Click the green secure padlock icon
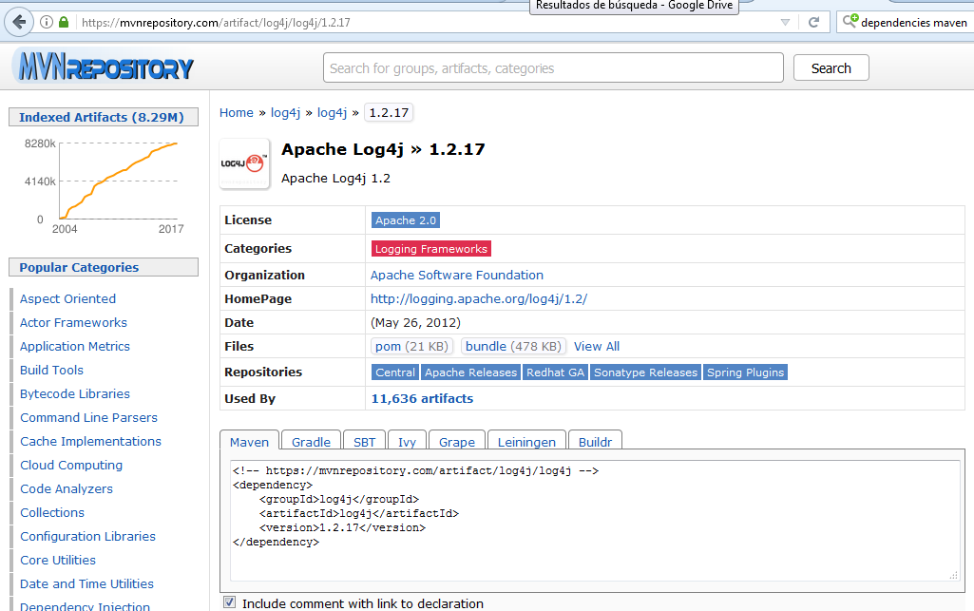The image size is (974, 611). [x=64, y=23]
